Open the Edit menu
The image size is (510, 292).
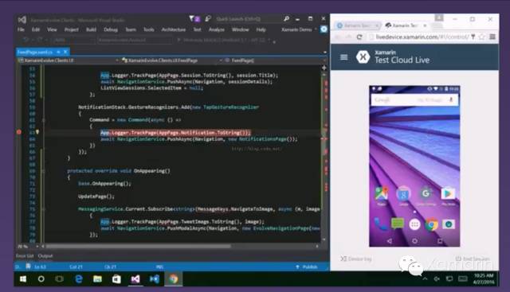click(36, 29)
